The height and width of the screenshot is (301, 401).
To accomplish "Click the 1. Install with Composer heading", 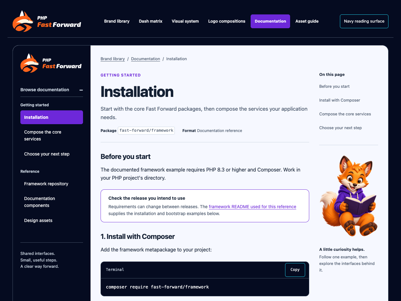I will pos(138,237).
